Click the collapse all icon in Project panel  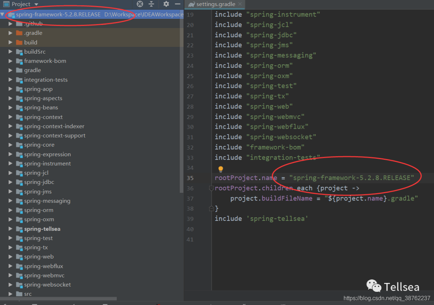coord(151,4)
